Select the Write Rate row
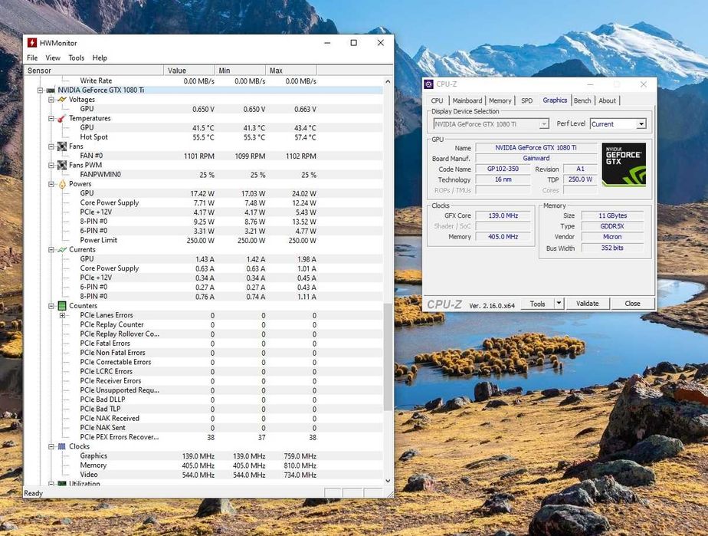 [204, 81]
